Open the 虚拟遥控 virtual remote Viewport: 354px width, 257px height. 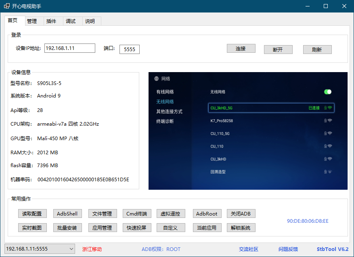pos(171,213)
